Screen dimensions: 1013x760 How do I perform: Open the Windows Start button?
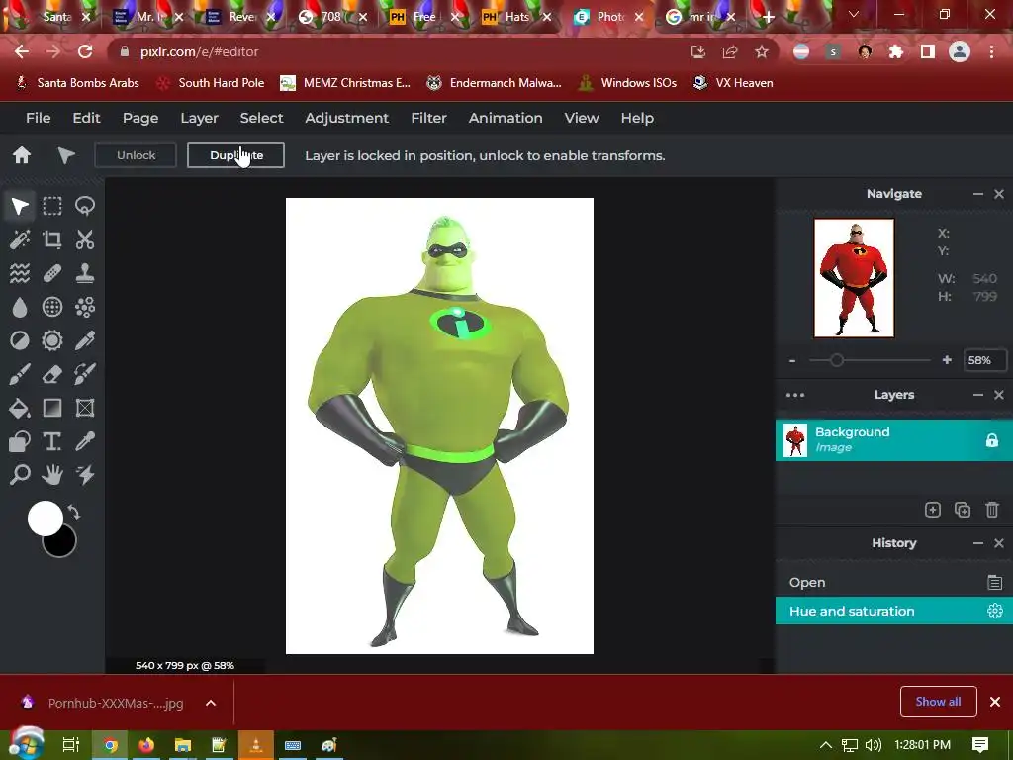coord(26,743)
